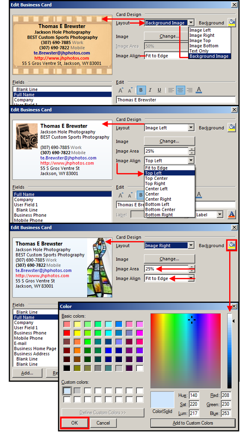
Task: Open Image Align dropdown showing Top Left
Action: (191, 161)
